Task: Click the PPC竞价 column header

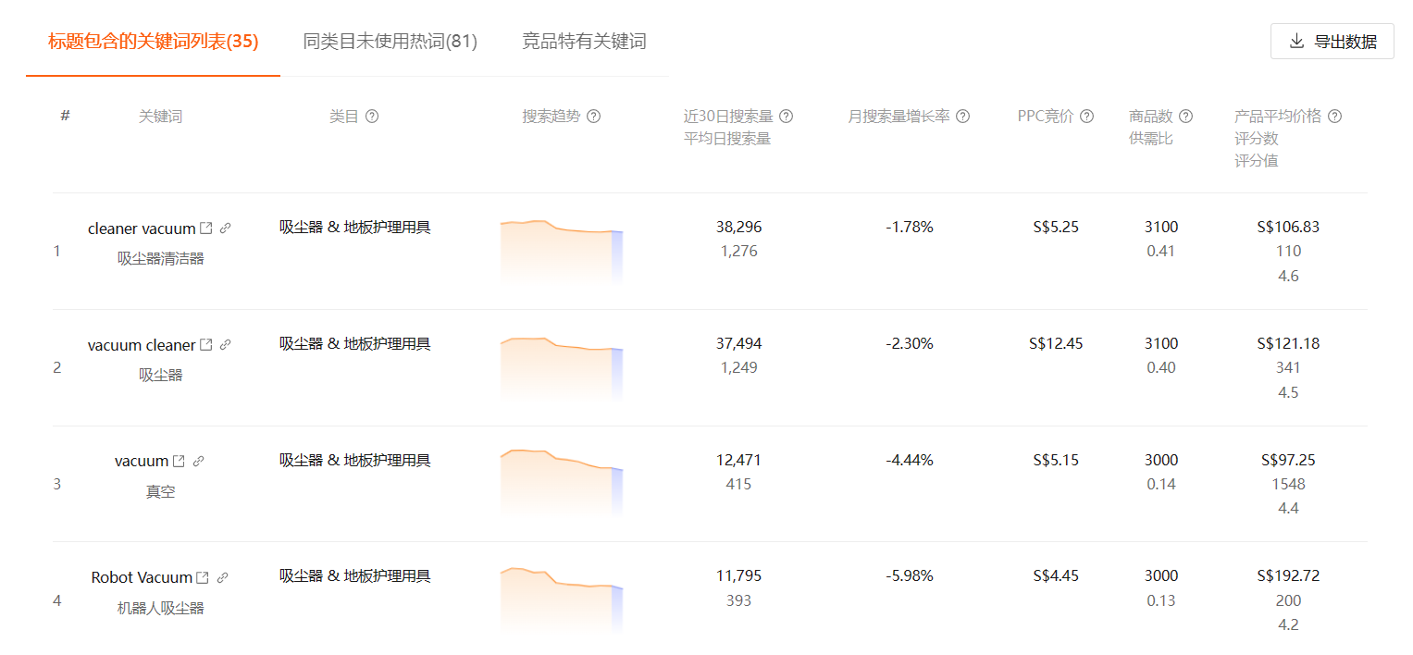Action: click(x=1046, y=117)
